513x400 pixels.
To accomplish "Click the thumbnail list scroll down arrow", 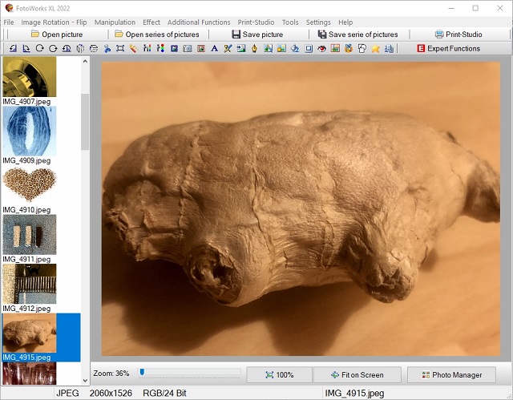I will [x=86, y=379].
